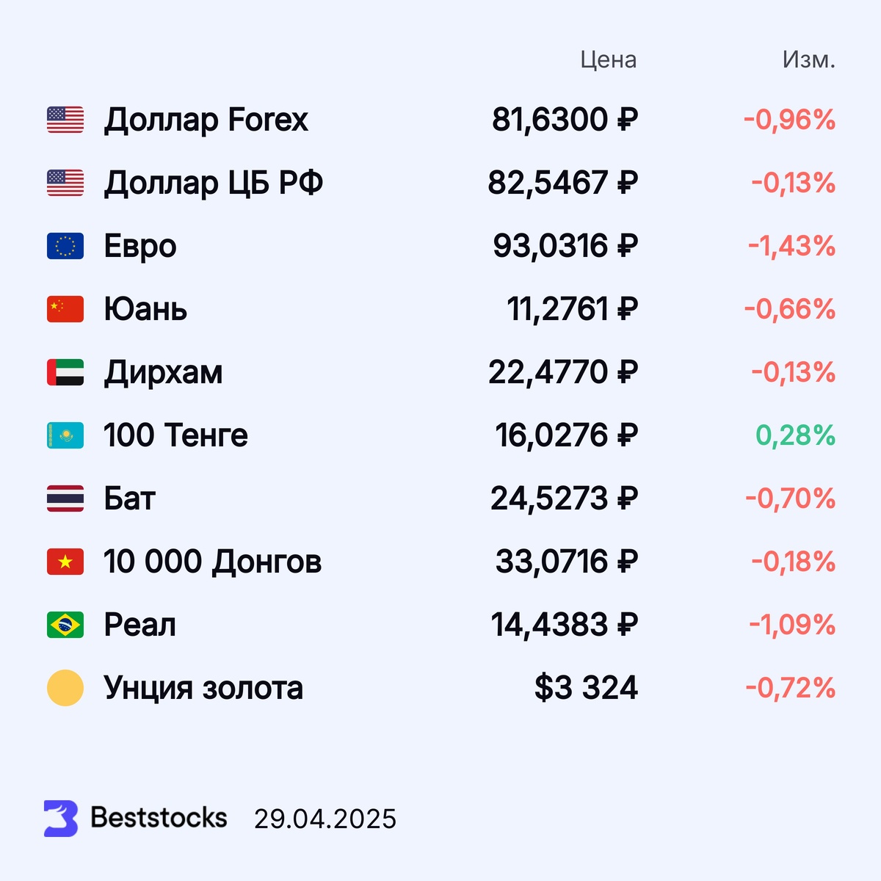Select the UAE flag beside Дирхам
The height and width of the screenshot is (881, 881).
click(65, 372)
